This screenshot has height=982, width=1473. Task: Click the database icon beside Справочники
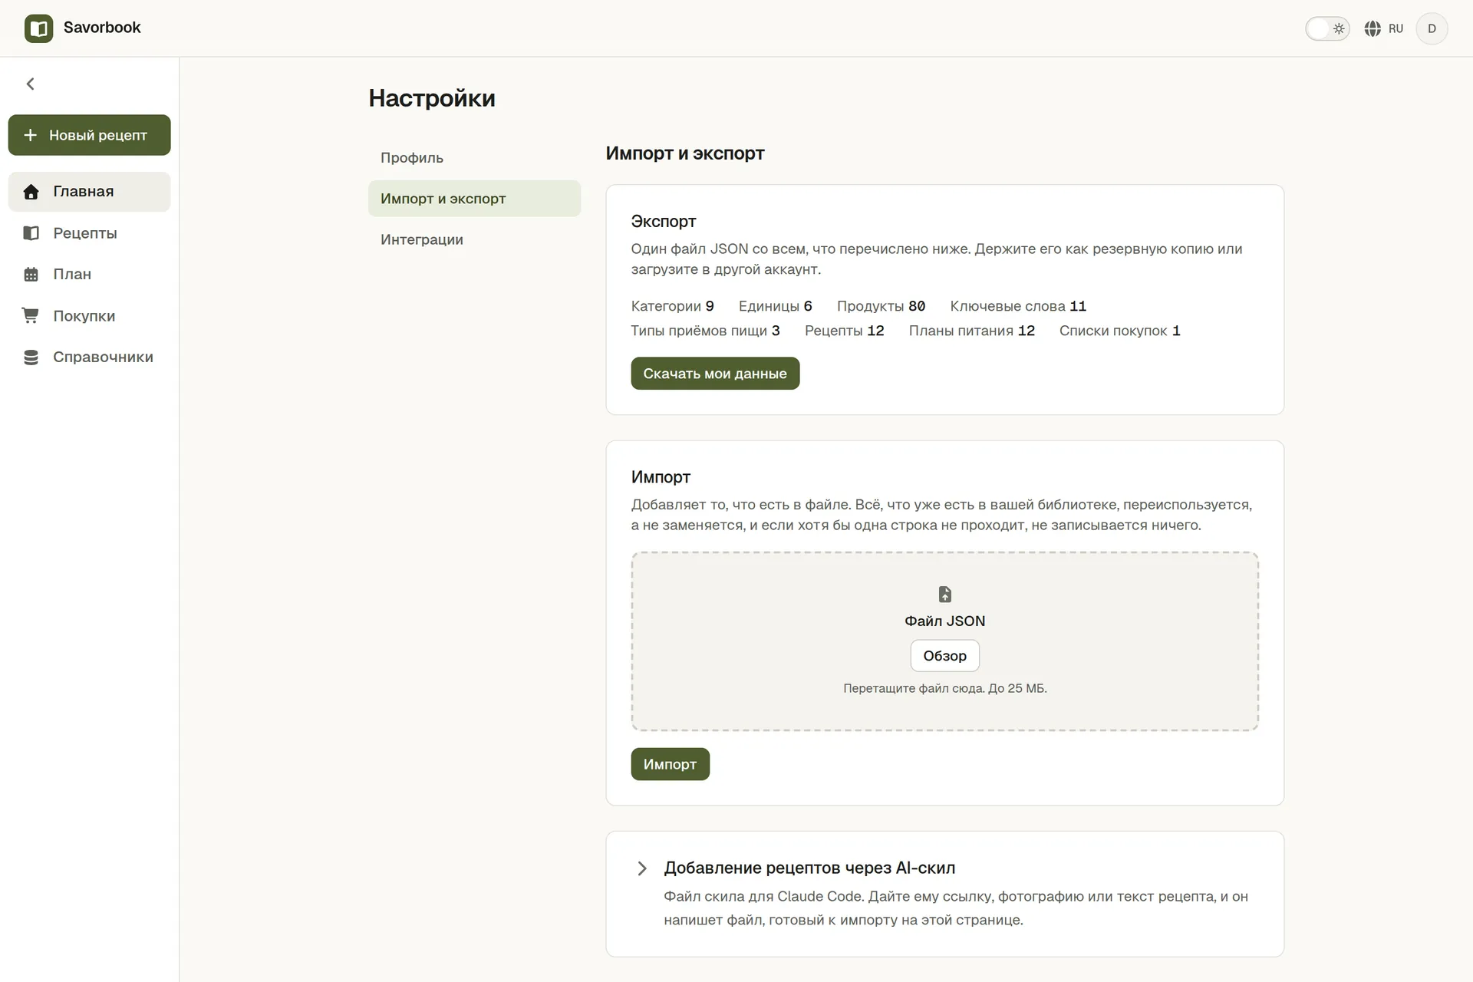click(x=31, y=358)
